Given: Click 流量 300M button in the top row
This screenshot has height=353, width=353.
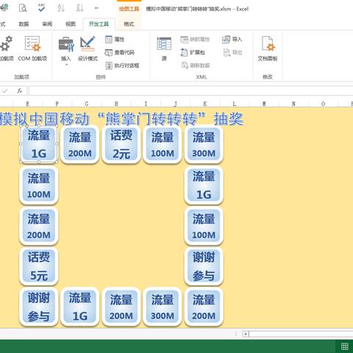Looking at the screenshot, I should [204, 144].
